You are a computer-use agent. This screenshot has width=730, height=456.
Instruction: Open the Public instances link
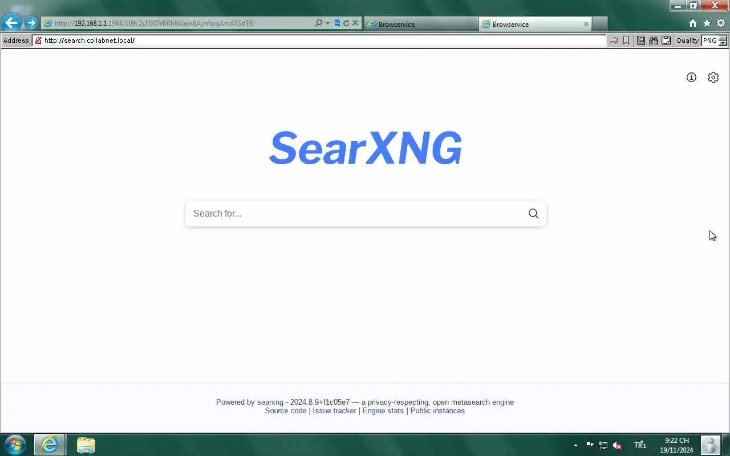(x=437, y=410)
